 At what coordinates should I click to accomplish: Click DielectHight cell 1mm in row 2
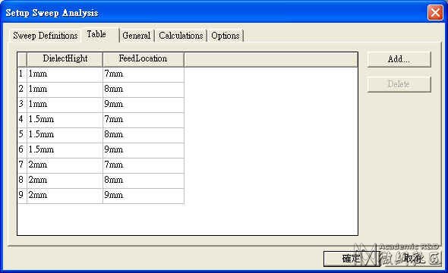click(x=65, y=89)
